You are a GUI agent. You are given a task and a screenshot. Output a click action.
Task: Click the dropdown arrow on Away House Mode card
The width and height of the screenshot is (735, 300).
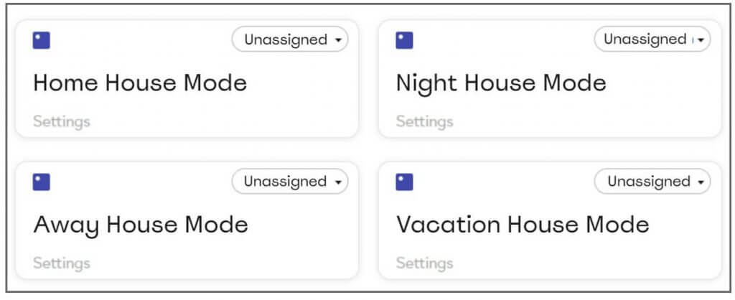tap(338, 182)
